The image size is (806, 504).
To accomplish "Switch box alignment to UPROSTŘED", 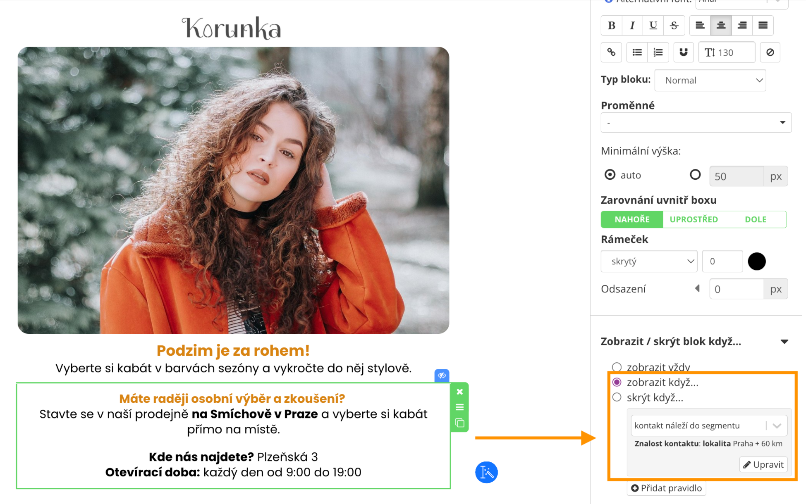I will pyautogui.click(x=694, y=219).
